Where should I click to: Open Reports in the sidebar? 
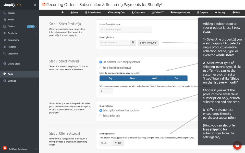click(x=11, y=47)
